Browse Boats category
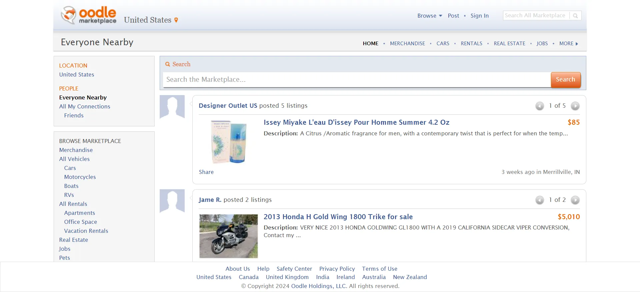This screenshot has height=292, width=640. 71,186
